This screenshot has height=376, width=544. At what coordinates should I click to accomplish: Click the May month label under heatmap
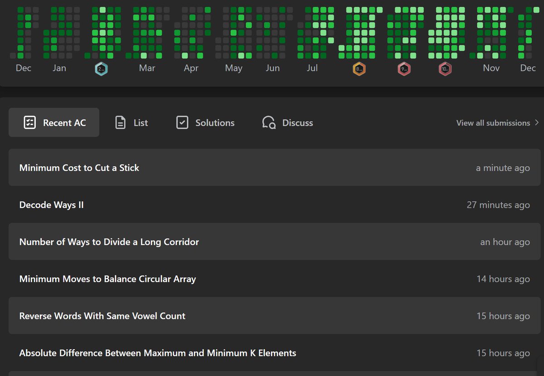click(x=233, y=68)
